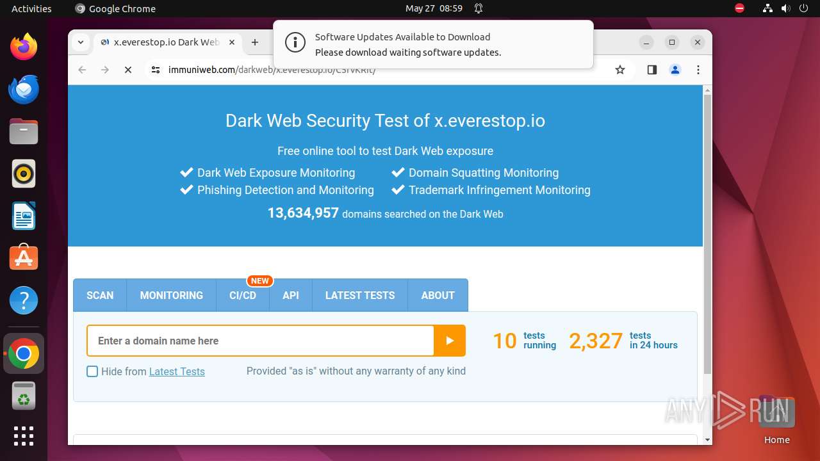Screen dimensions: 820x461
Task: Open network status icon
Action: [768, 8]
